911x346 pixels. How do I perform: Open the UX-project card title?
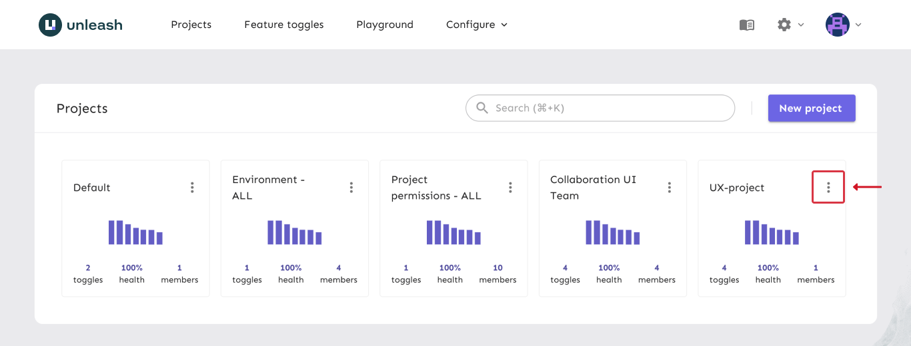coord(737,188)
